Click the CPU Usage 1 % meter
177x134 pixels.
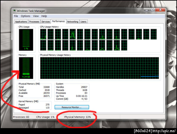[x=26, y=40]
